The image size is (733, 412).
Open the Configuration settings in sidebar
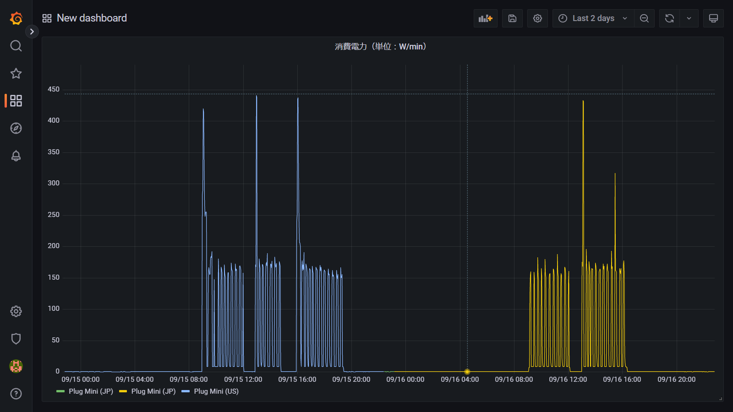point(16,311)
